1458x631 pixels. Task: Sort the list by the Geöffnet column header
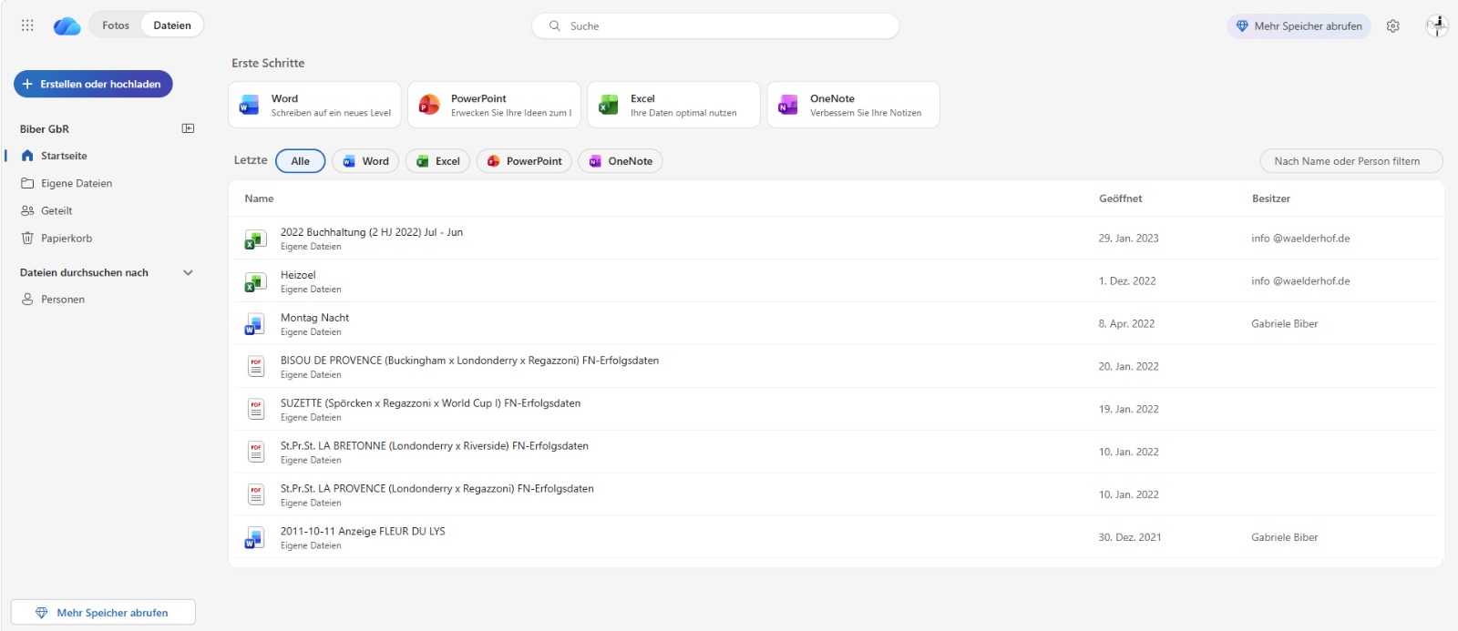(1120, 198)
